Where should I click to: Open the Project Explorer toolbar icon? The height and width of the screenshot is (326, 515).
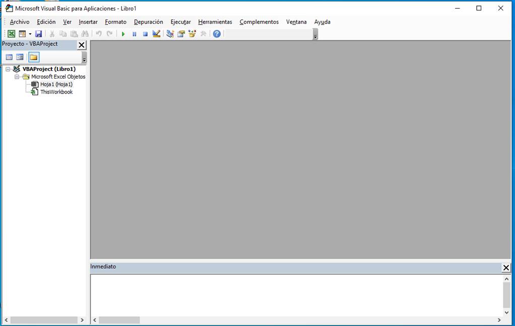[x=170, y=34]
